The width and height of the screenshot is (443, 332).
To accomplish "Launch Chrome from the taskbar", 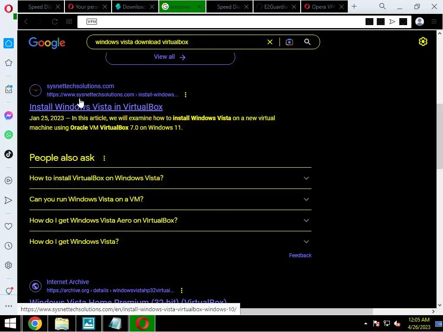I will pos(35,323).
